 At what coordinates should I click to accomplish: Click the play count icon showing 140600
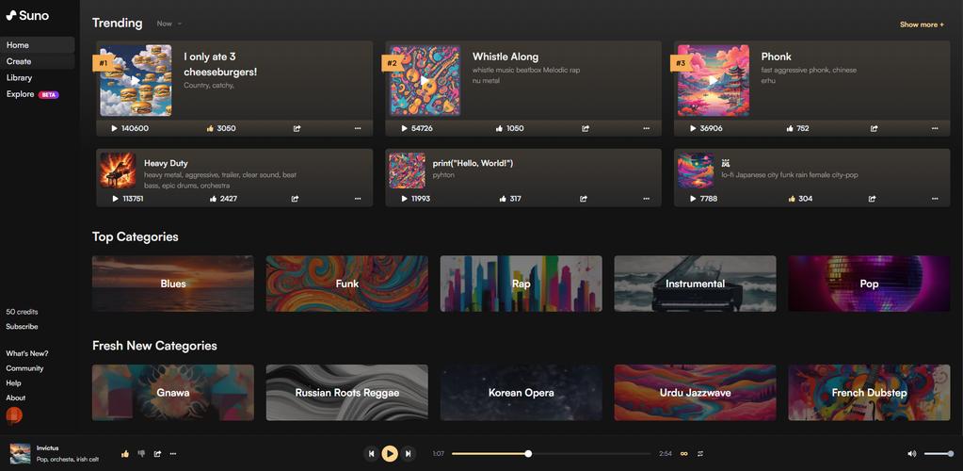(114, 128)
